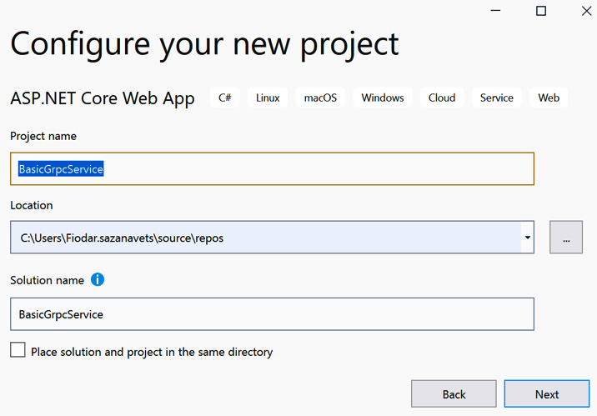Click the Service tag
The height and width of the screenshot is (416, 597).
click(x=496, y=98)
